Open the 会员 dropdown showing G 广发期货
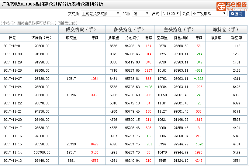 tap(209, 14)
